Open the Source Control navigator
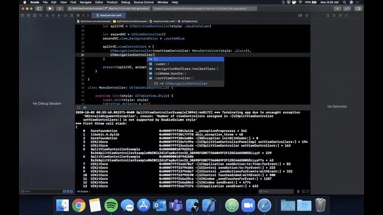The width and height of the screenshot is (383, 215). pyautogui.click(x=29, y=16)
